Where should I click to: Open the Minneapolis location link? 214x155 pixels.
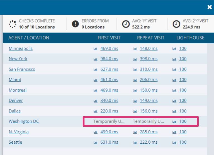[x=21, y=48]
